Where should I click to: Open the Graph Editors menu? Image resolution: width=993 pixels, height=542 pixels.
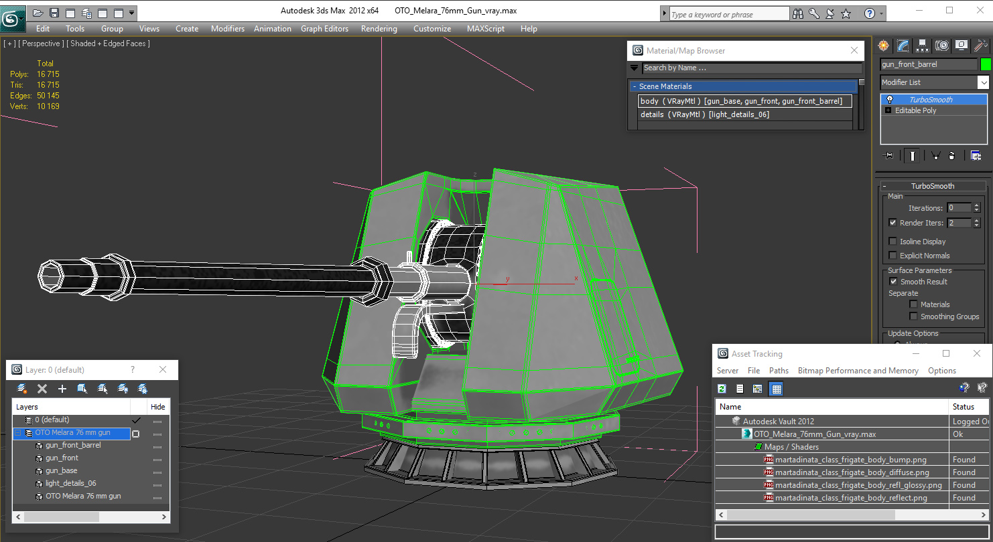coord(324,29)
